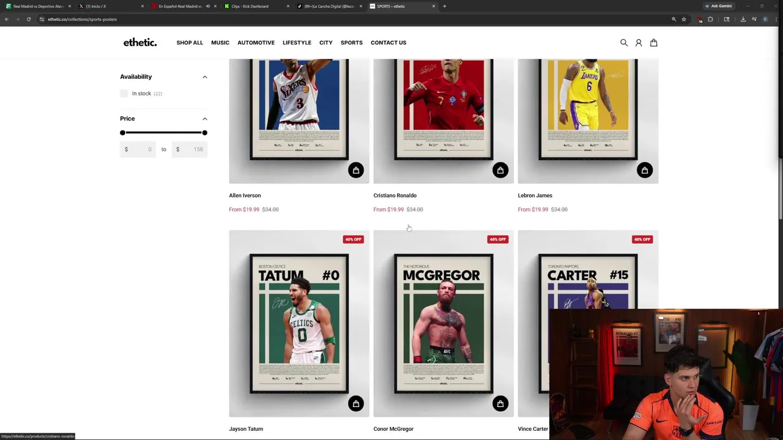783x440 pixels.
Task: Bookmark this page with star icon
Action: point(684,19)
